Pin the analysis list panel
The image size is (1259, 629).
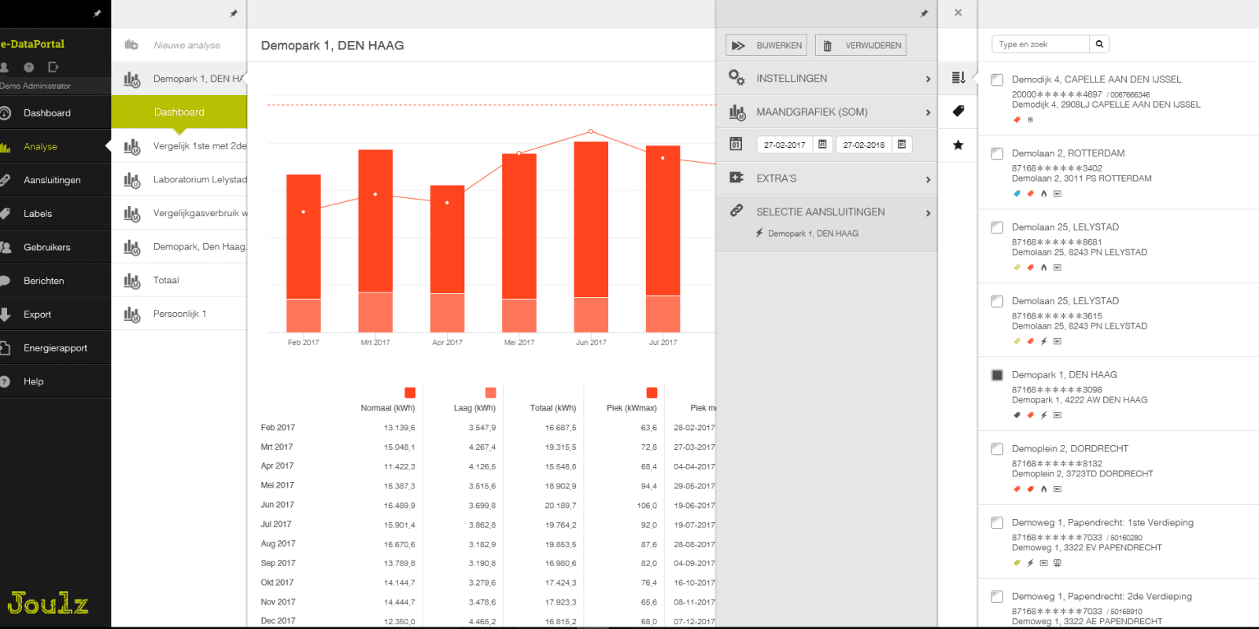point(233,13)
